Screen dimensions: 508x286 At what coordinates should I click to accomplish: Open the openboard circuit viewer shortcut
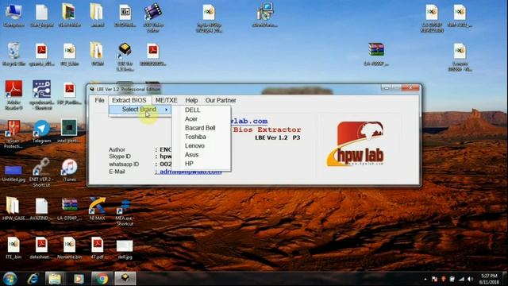click(41, 95)
